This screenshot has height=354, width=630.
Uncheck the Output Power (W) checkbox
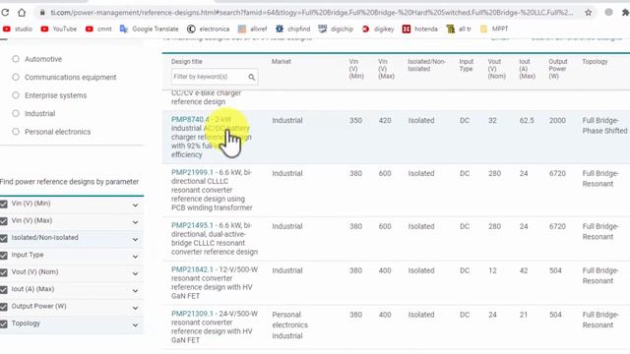(4, 307)
